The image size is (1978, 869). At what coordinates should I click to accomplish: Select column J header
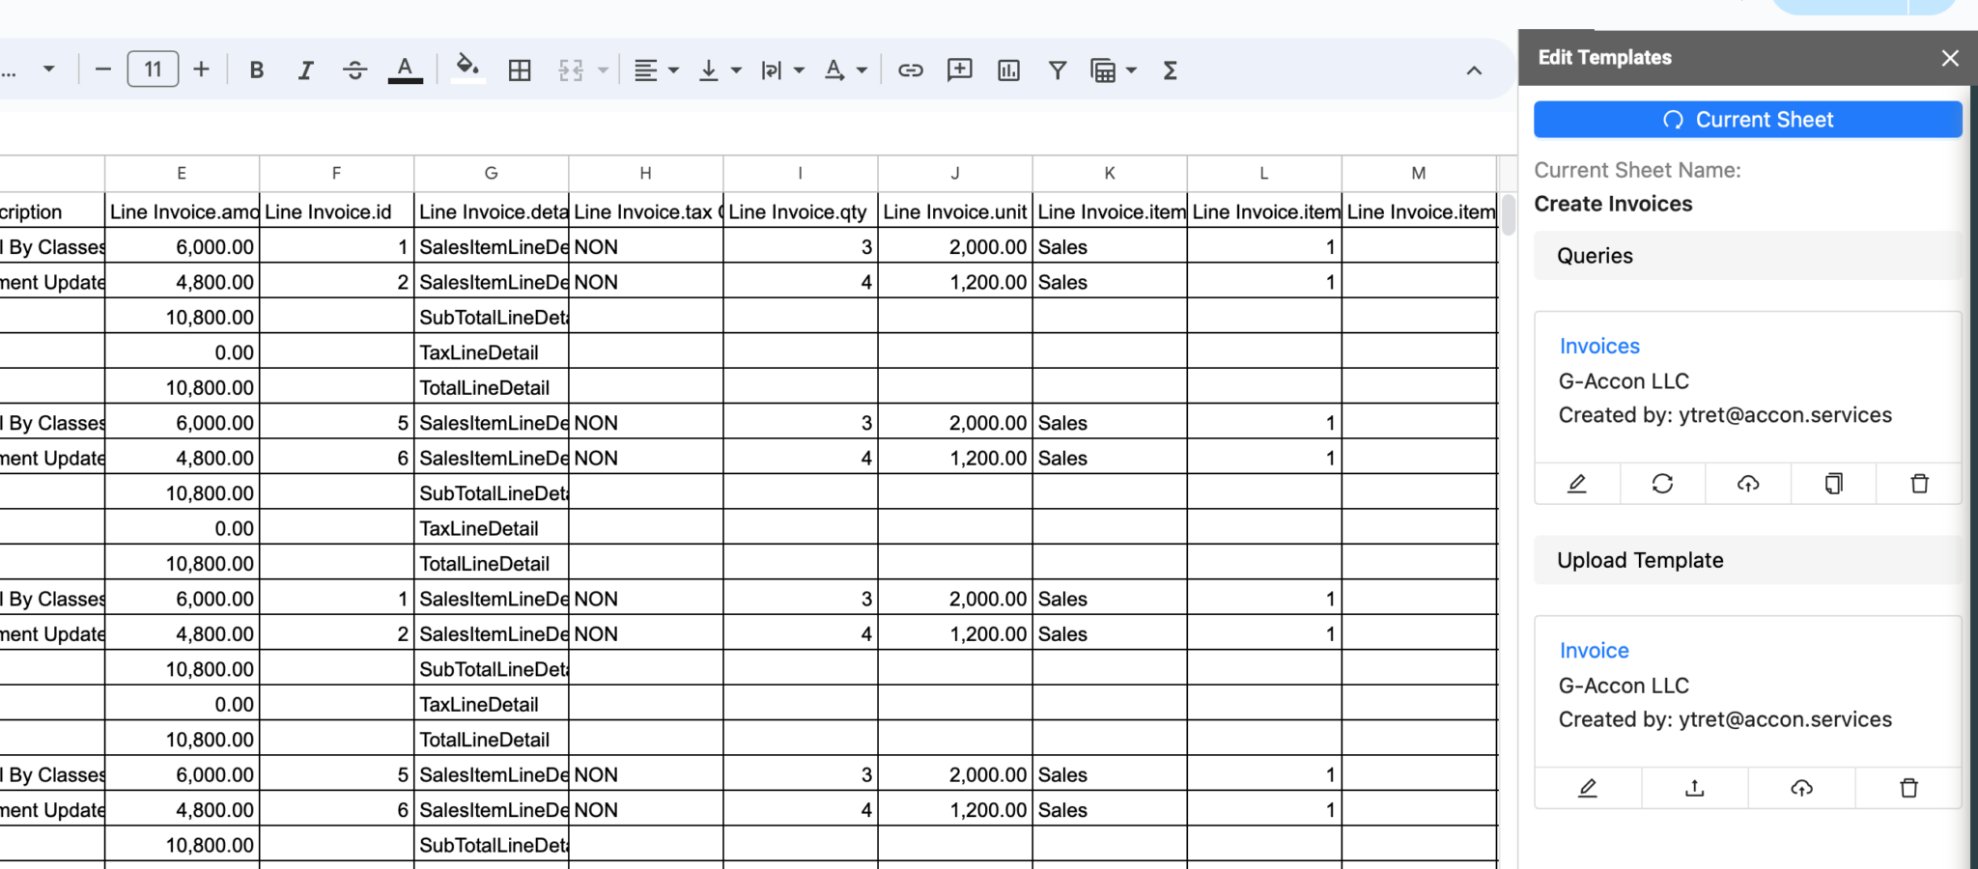954,174
